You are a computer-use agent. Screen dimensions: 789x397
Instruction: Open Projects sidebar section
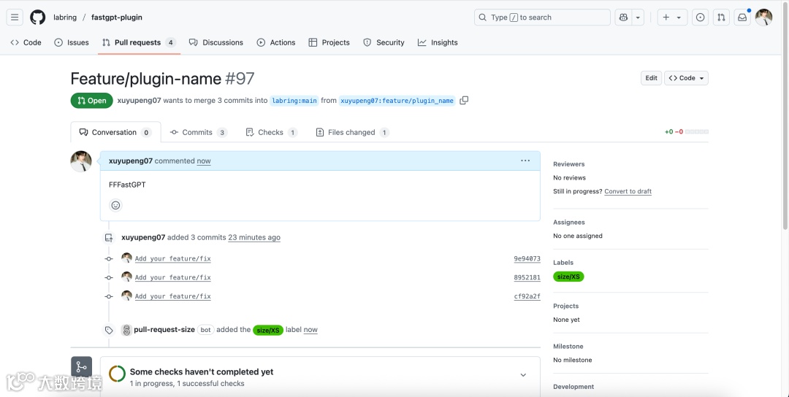pos(565,306)
